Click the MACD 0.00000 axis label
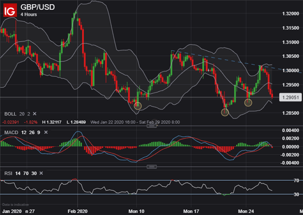Viewport: 303px width, 215px height. 290,147
